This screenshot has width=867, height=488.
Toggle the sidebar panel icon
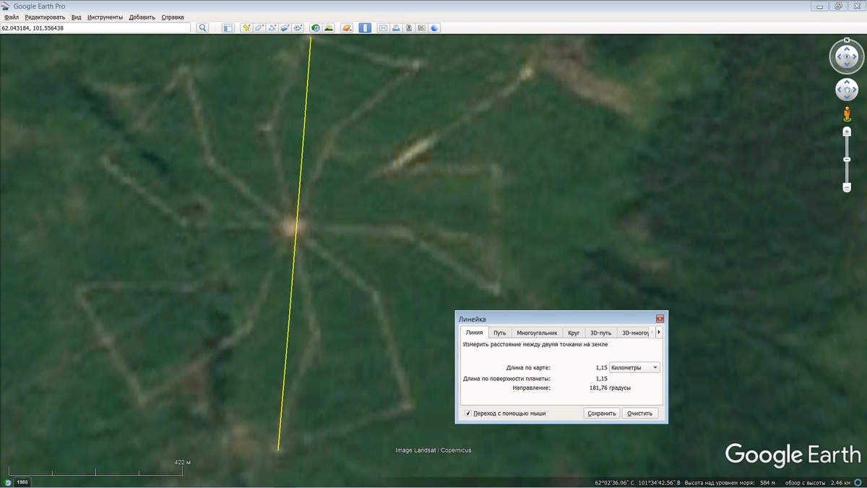pos(228,28)
